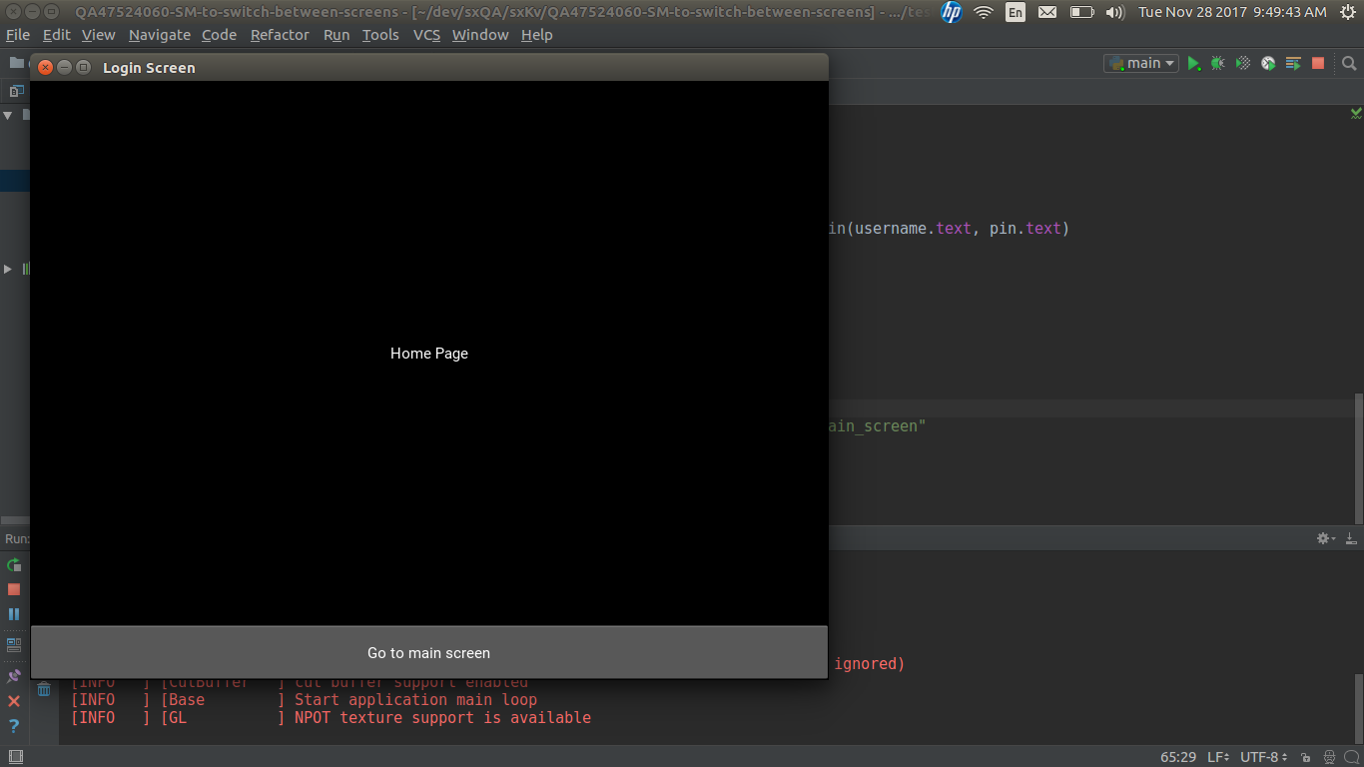1364x767 pixels.
Task: Click username.text in the editor code
Action: click(913, 228)
